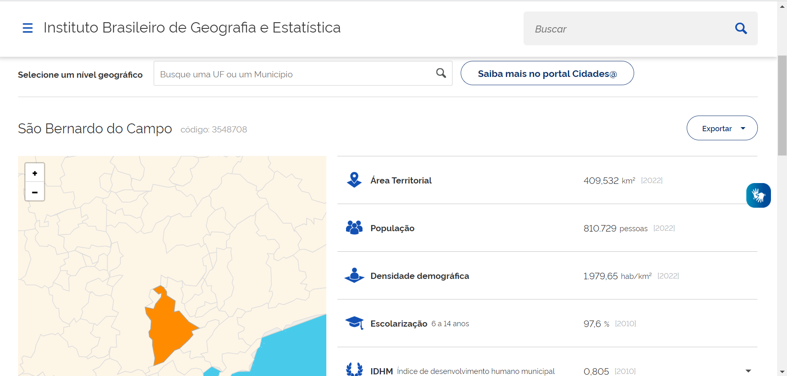Click the População people icon
Screen dimensions: 787x376
(x=354, y=227)
